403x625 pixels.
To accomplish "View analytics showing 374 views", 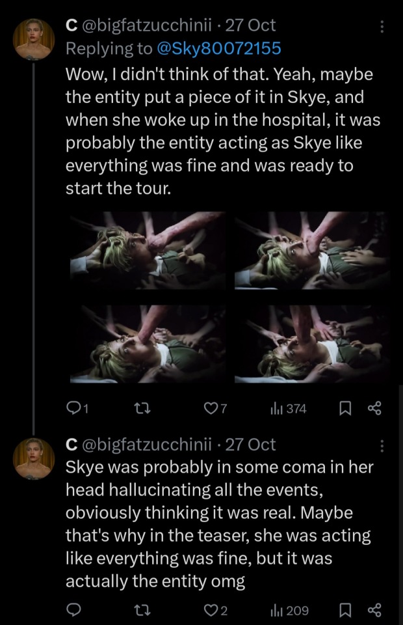I will (288, 409).
